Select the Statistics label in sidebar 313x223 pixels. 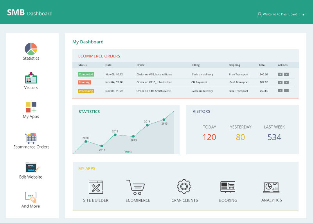click(31, 58)
